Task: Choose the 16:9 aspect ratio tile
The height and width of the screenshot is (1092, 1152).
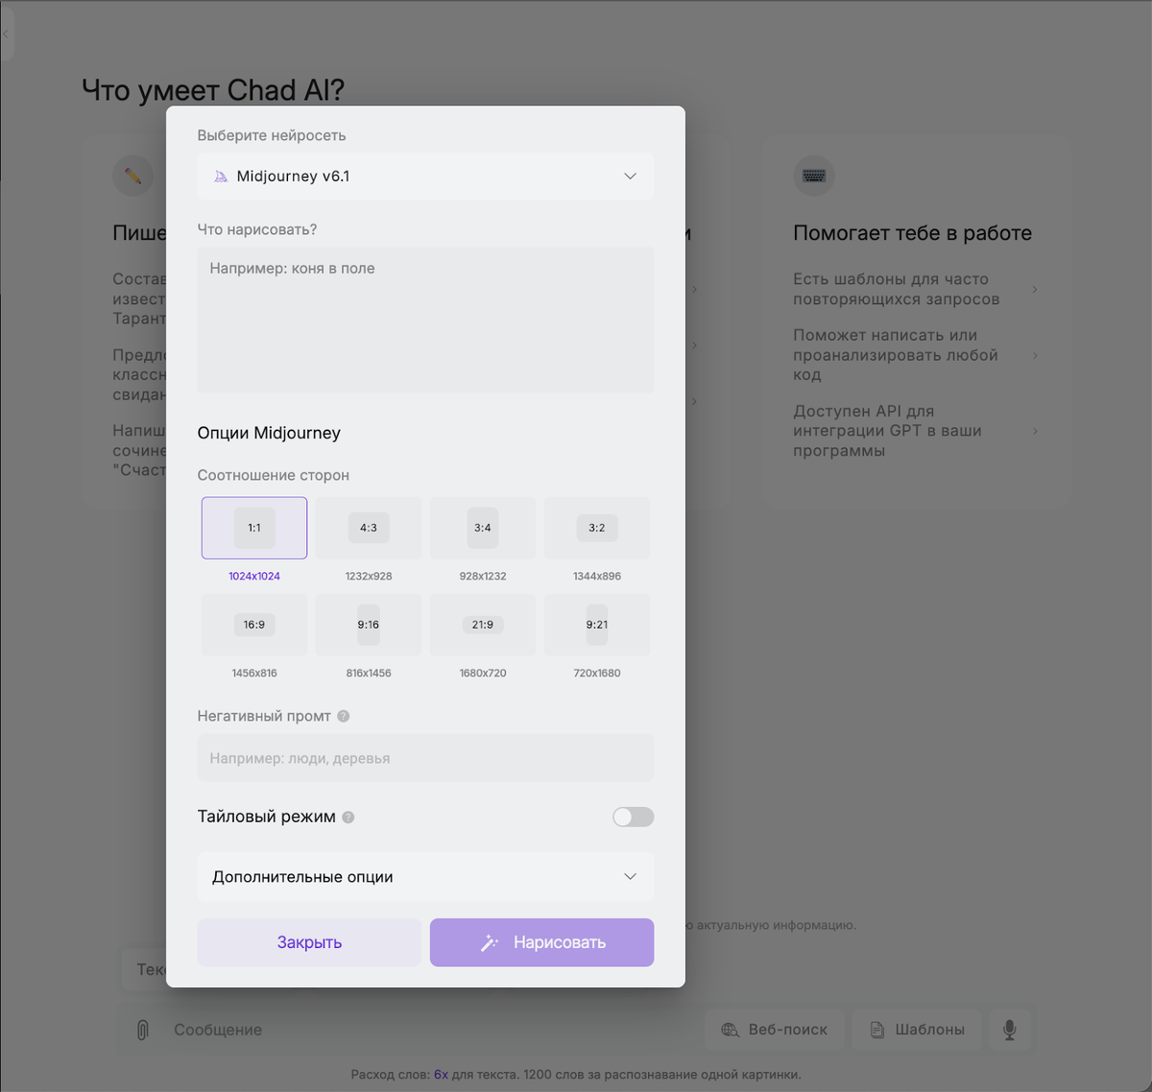Action: point(254,625)
